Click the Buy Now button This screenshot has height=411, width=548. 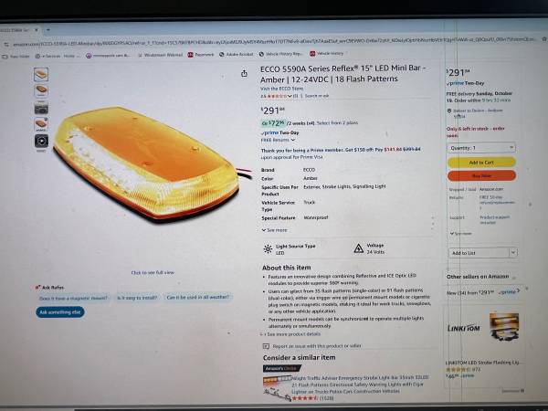pos(481,175)
